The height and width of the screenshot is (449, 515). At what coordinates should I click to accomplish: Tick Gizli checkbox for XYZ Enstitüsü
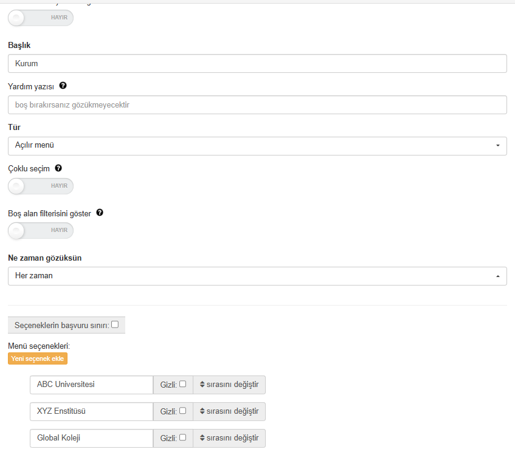(x=182, y=411)
